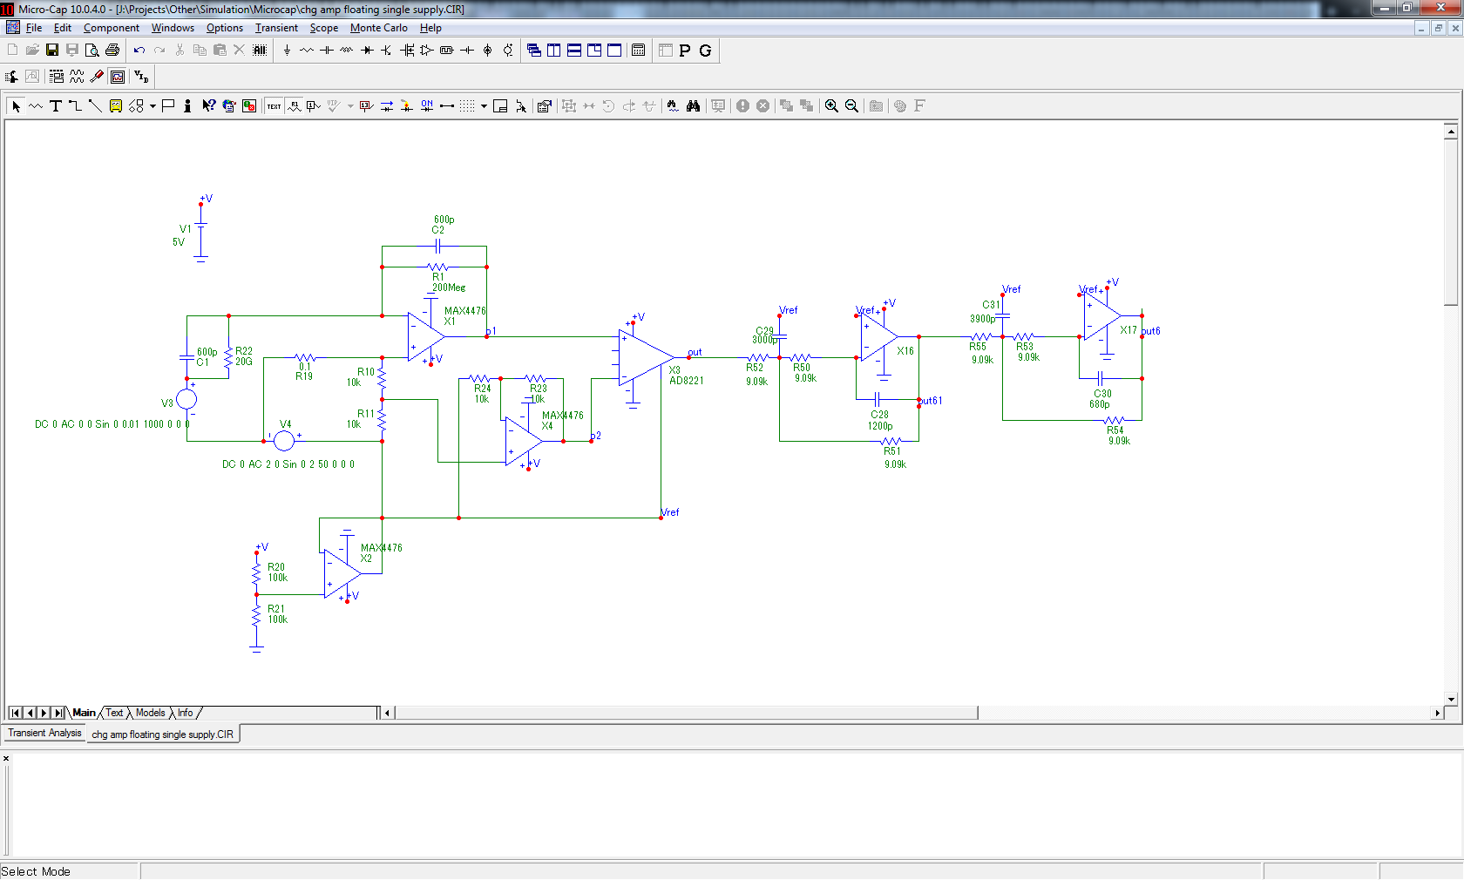Place a capacitor component
The image size is (1464, 880).
tap(327, 51)
